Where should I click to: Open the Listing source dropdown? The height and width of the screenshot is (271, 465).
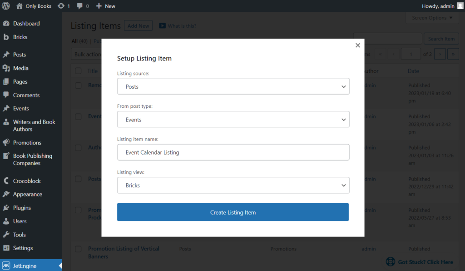(x=233, y=86)
